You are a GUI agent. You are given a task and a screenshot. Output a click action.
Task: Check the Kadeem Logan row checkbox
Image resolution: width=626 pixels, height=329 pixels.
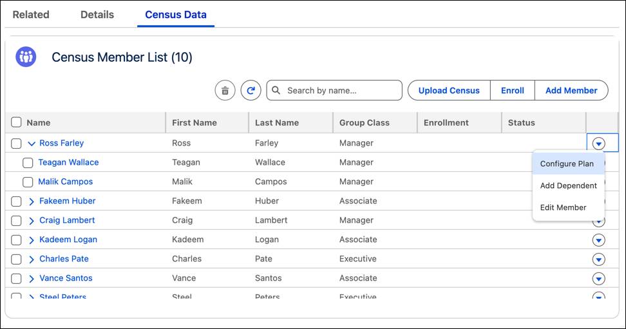click(x=16, y=240)
